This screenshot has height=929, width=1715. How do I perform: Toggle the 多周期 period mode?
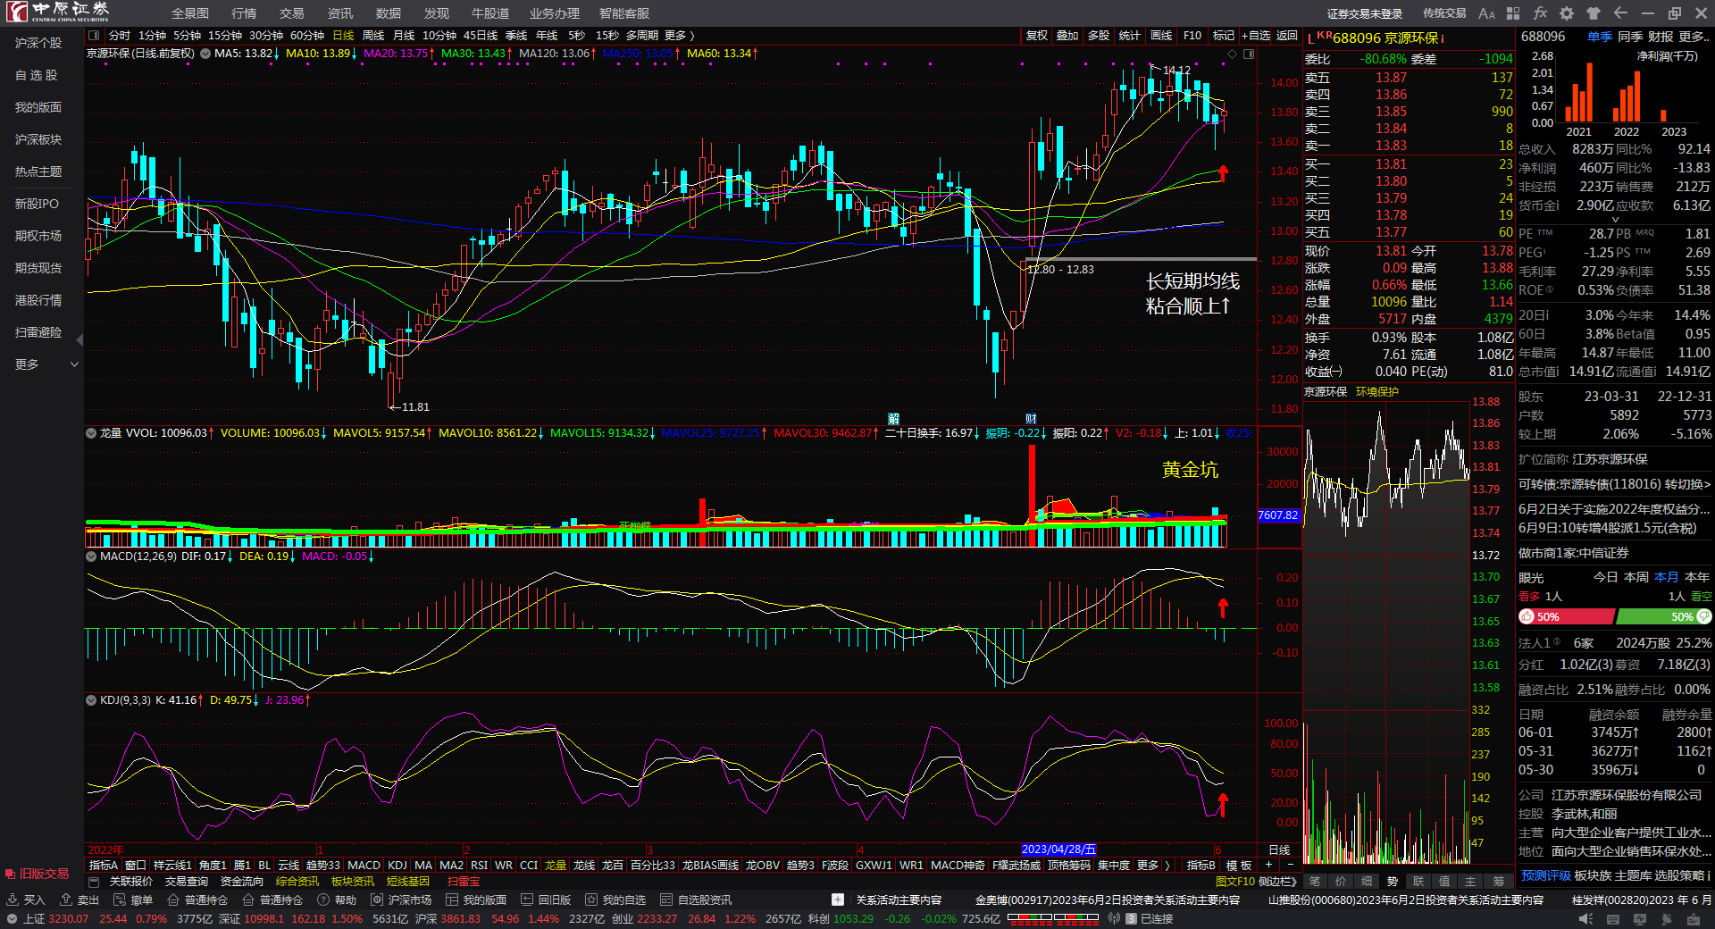pos(641,36)
